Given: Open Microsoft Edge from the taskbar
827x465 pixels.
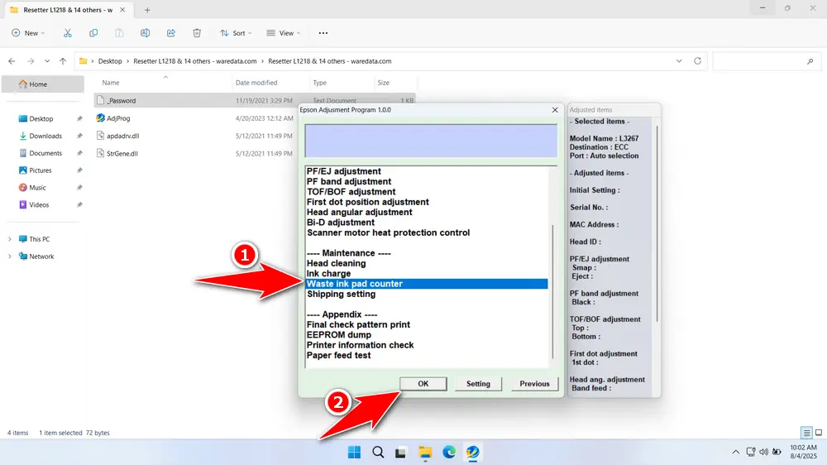Looking at the screenshot, I should (x=449, y=452).
